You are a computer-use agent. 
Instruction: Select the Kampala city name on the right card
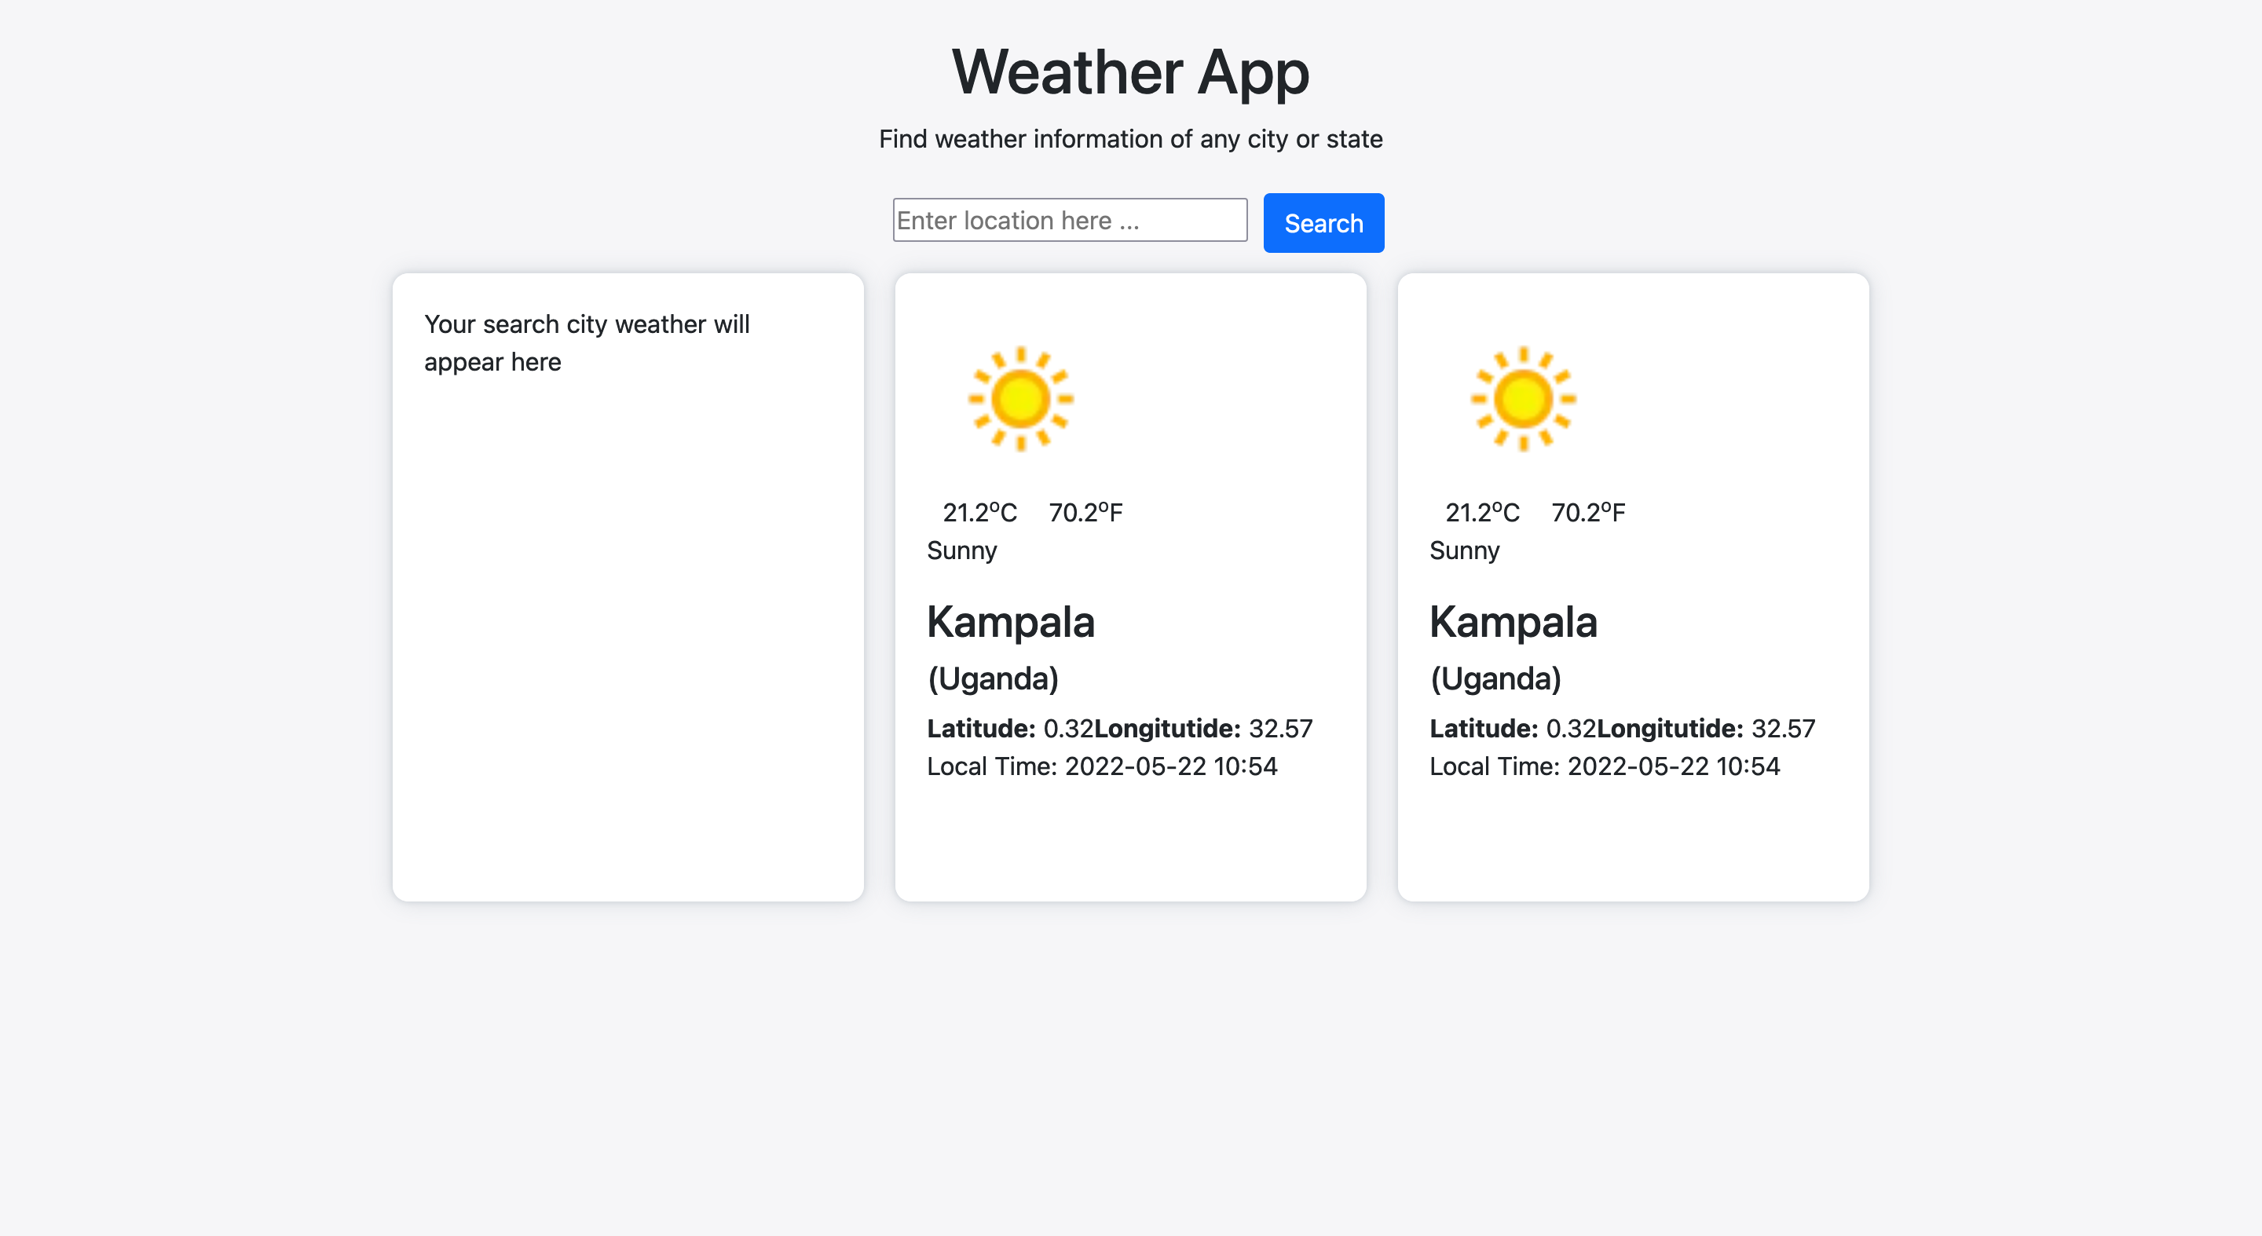coord(1513,623)
